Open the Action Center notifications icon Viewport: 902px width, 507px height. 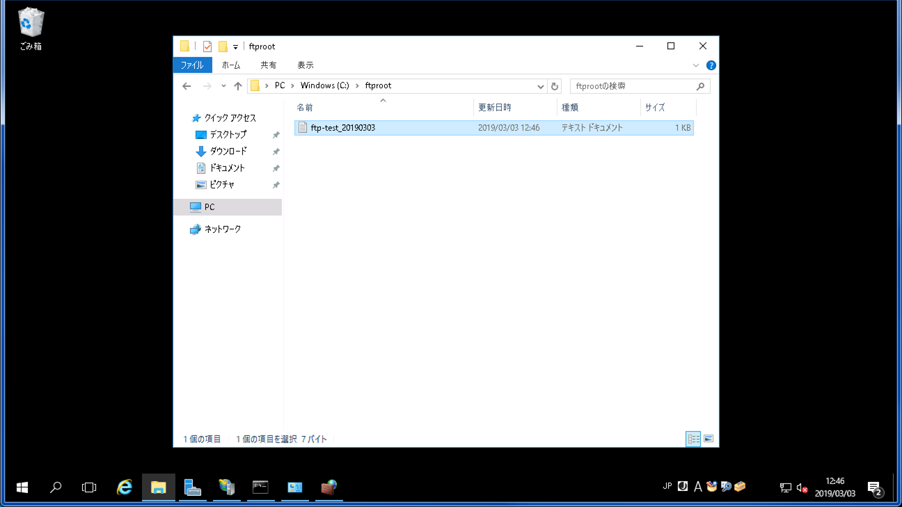(875, 488)
